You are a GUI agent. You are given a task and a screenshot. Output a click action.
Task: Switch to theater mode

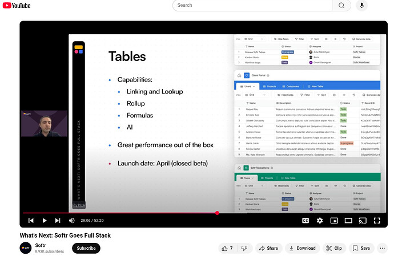tap(348, 221)
